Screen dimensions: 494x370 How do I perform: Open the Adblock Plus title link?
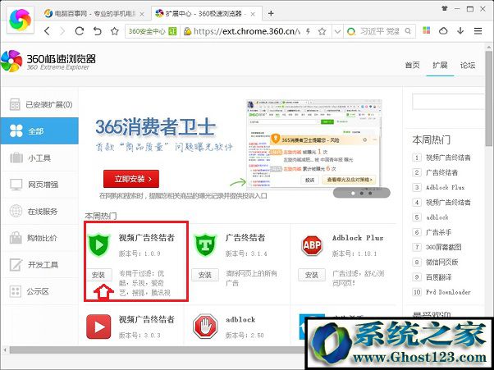click(x=358, y=238)
